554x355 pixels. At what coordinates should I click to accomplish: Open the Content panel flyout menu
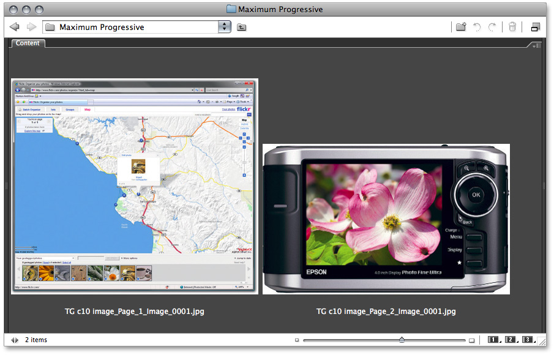click(x=537, y=45)
